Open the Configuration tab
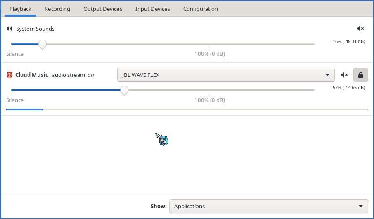 [x=201, y=9]
